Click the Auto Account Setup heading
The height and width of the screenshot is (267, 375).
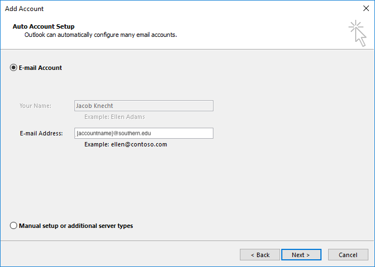point(44,26)
